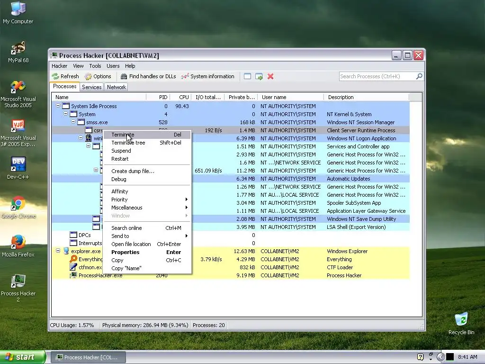This screenshot has height=364, width=485.
Task: Choose Terminate from the context menu
Action: coord(147,135)
